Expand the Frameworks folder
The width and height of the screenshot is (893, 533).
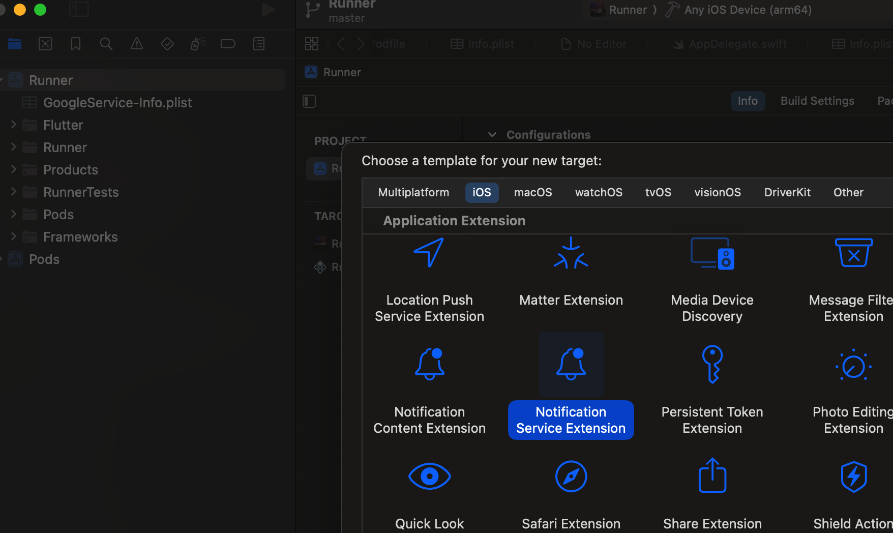[x=14, y=236]
